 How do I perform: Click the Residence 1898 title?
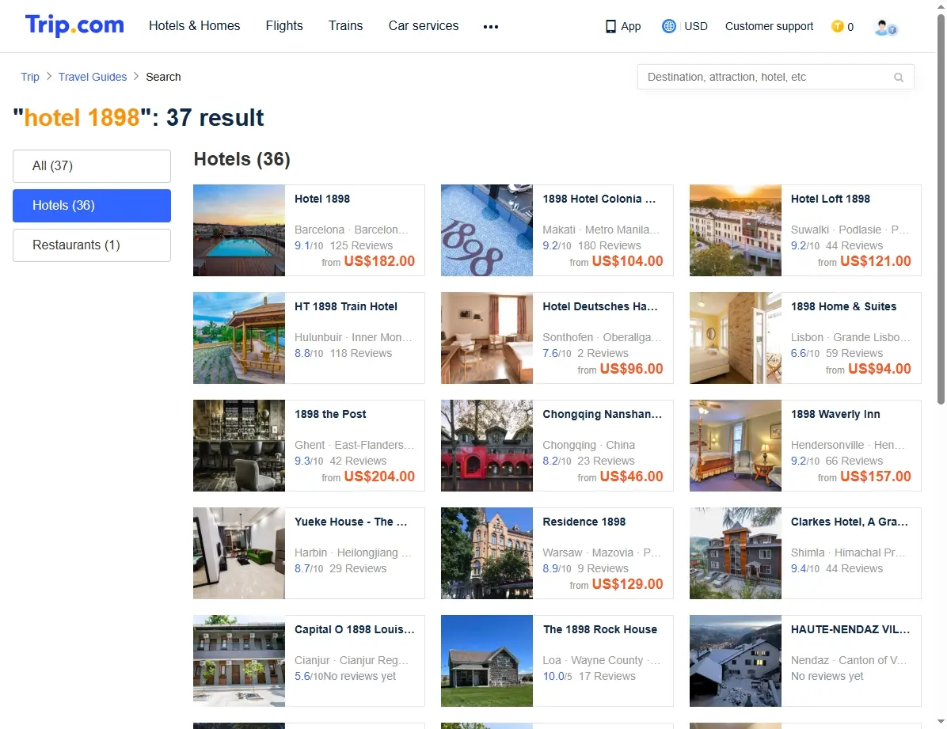584,522
